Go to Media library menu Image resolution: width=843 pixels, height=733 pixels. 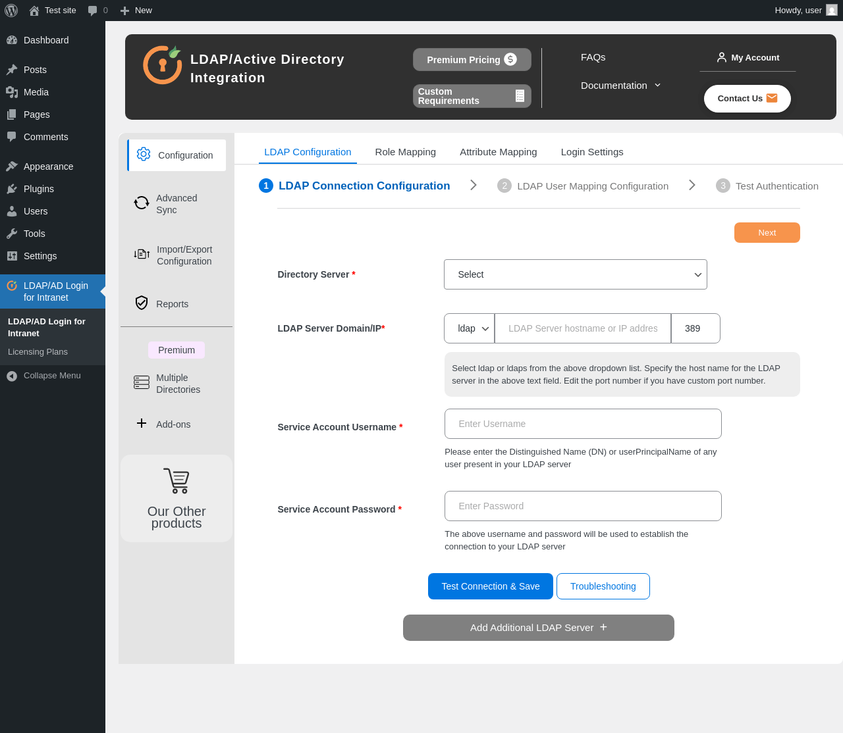[53, 92]
